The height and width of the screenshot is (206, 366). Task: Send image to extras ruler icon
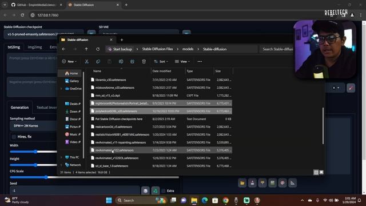click(x=292, y=183)
